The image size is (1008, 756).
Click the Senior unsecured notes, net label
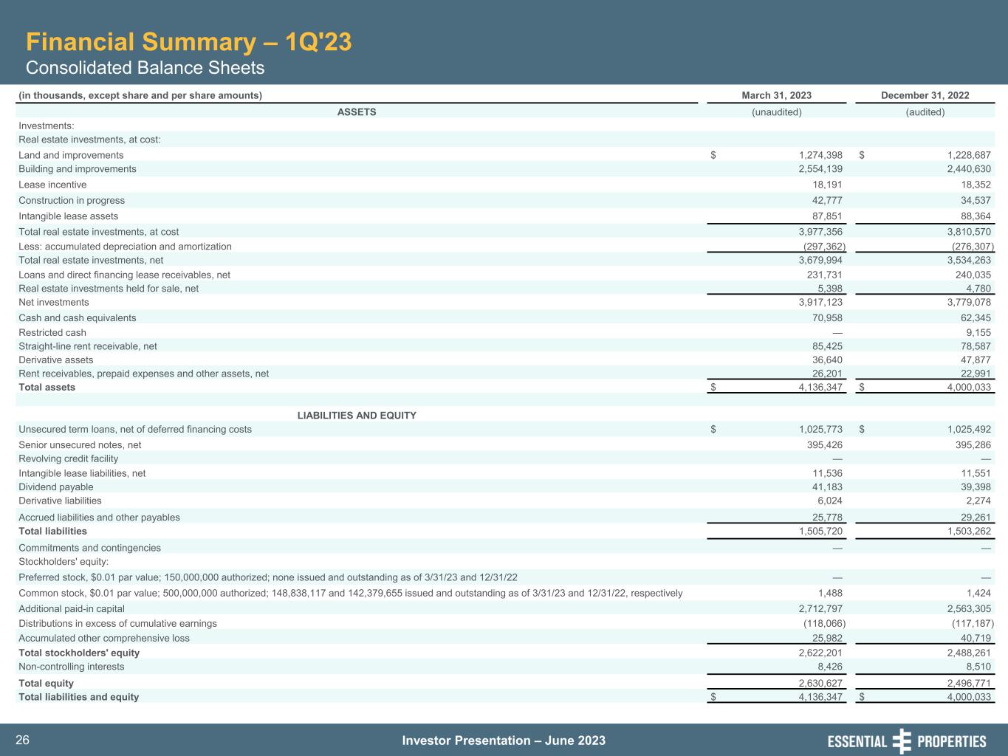(x=80, y=445)
